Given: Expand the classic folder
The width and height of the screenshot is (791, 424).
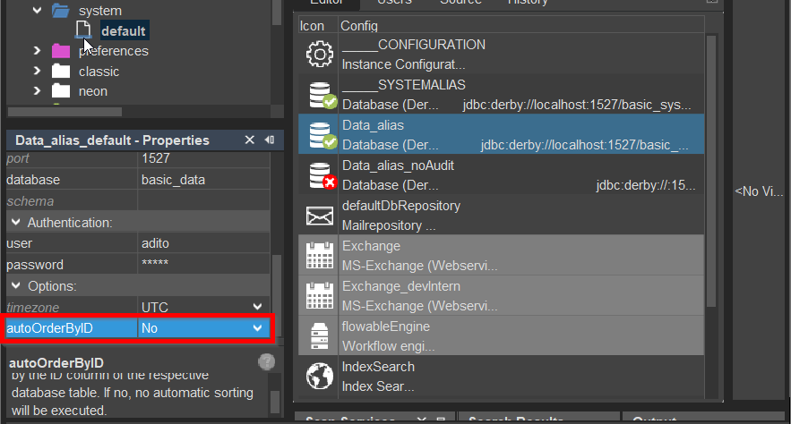Looking at the screenshot, I should pyautogui.click(x=37, y=72).
